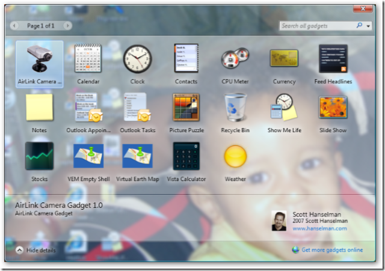
Task: Click the Search all gadgets field
Action: click(x=318, y=26)
